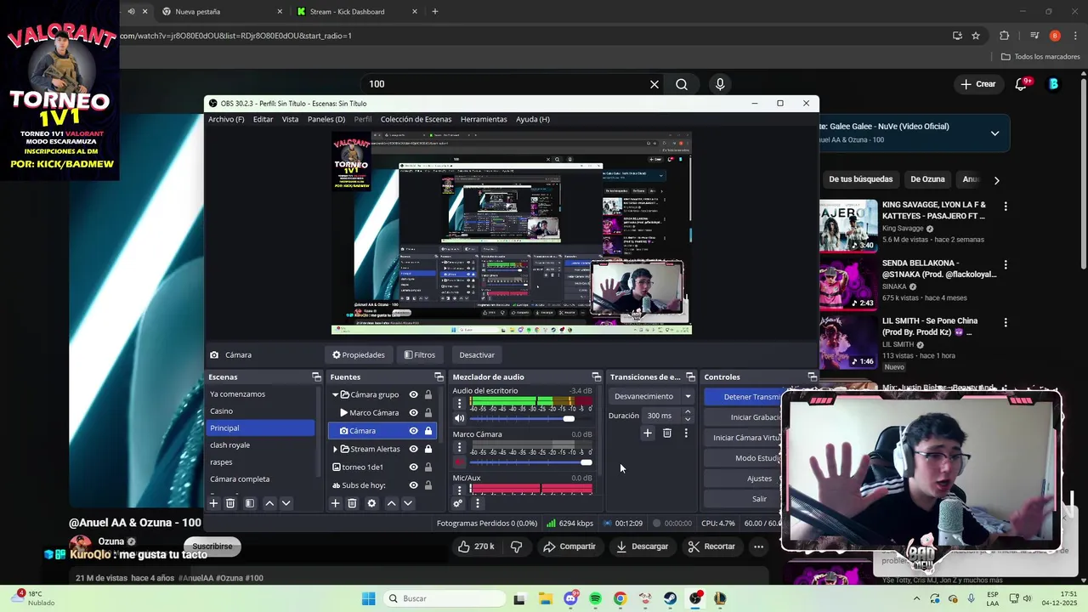The image size is (1088, 612).
Task: Undock the Escenas panel icon
Action: pyautogui.click(x=316, y=377)
